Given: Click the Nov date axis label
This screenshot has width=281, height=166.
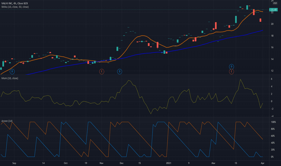Looking at the screenshot, I should (x=102, y=163).
